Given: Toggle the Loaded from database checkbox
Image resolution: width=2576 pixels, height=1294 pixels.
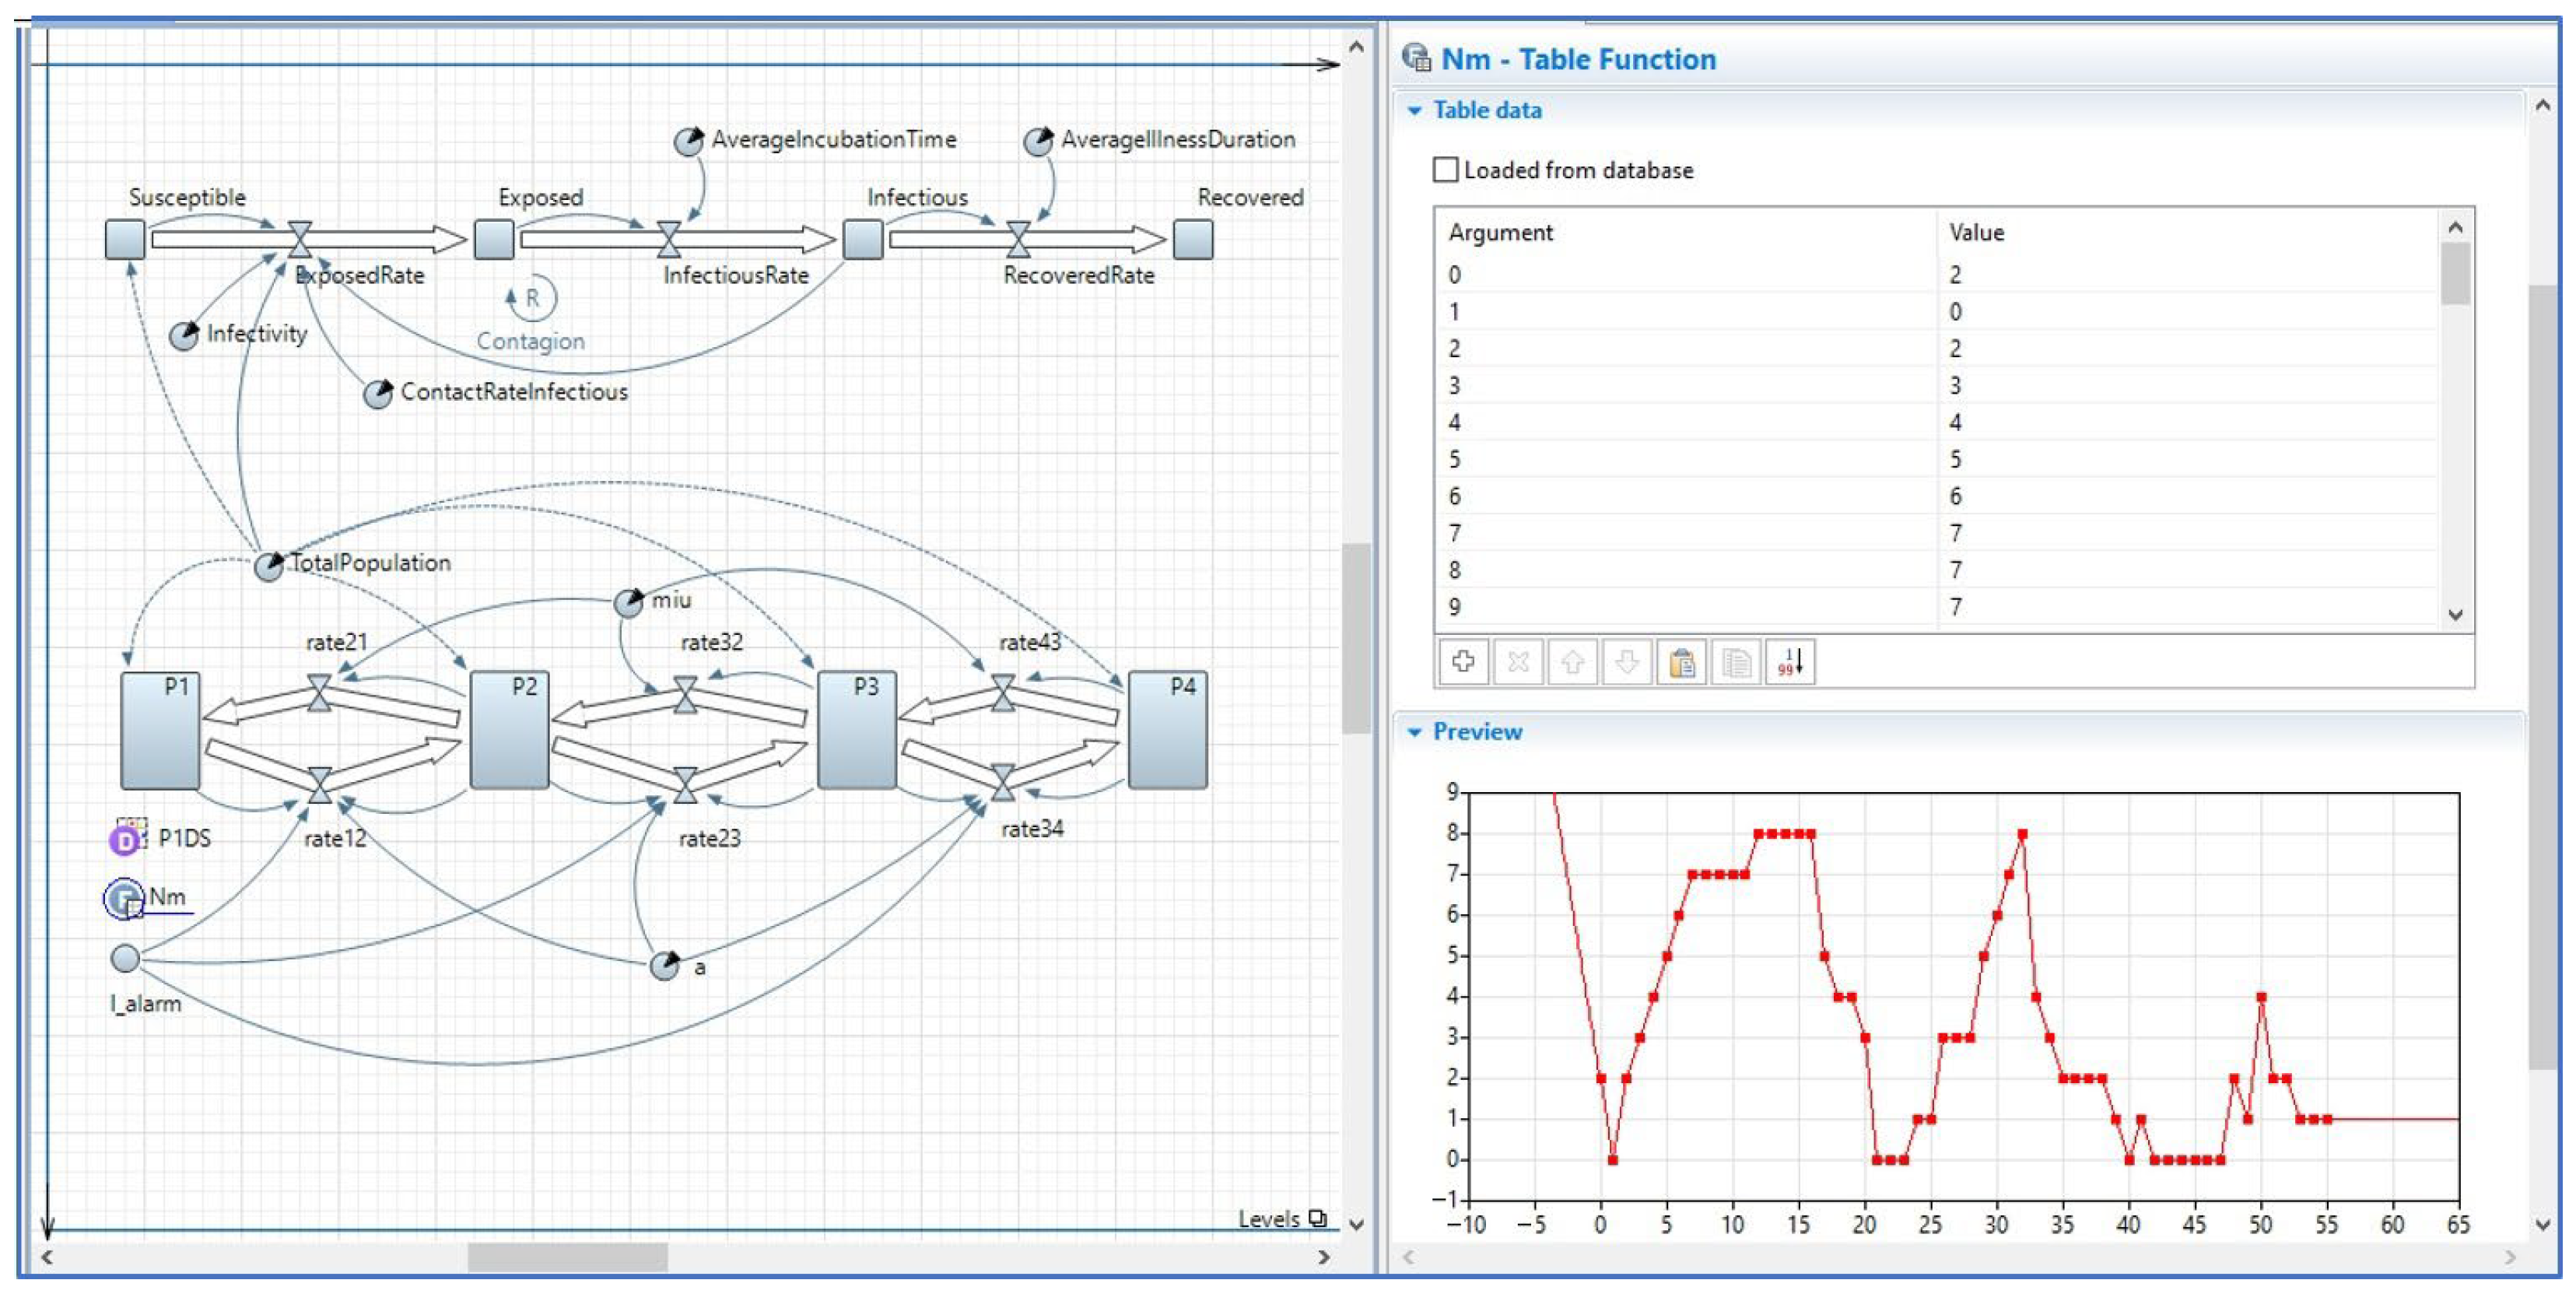Looking at the screenshot, I should pyautogui.click(x=1445, y=170).
